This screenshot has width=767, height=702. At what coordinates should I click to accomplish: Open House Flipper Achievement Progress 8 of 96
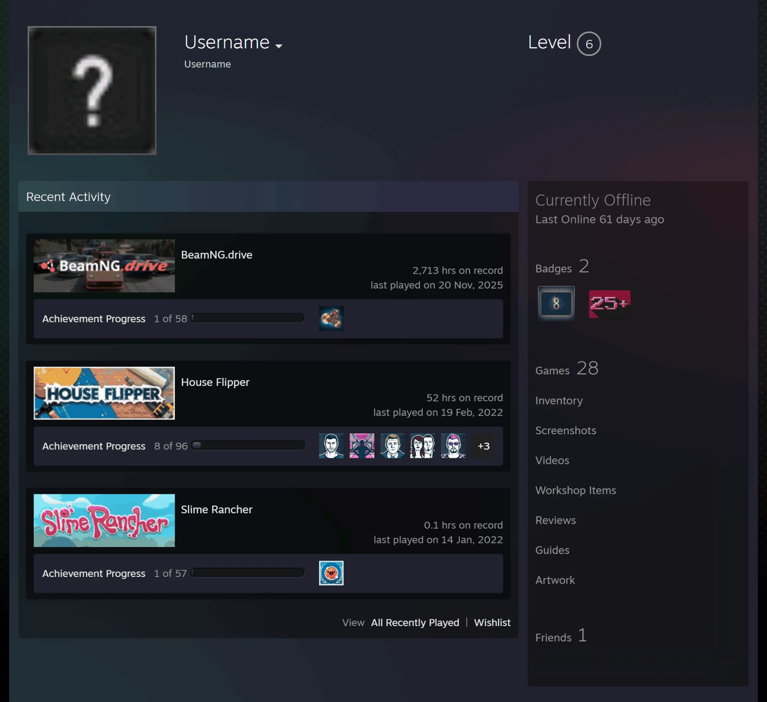(x=115, y=446)
